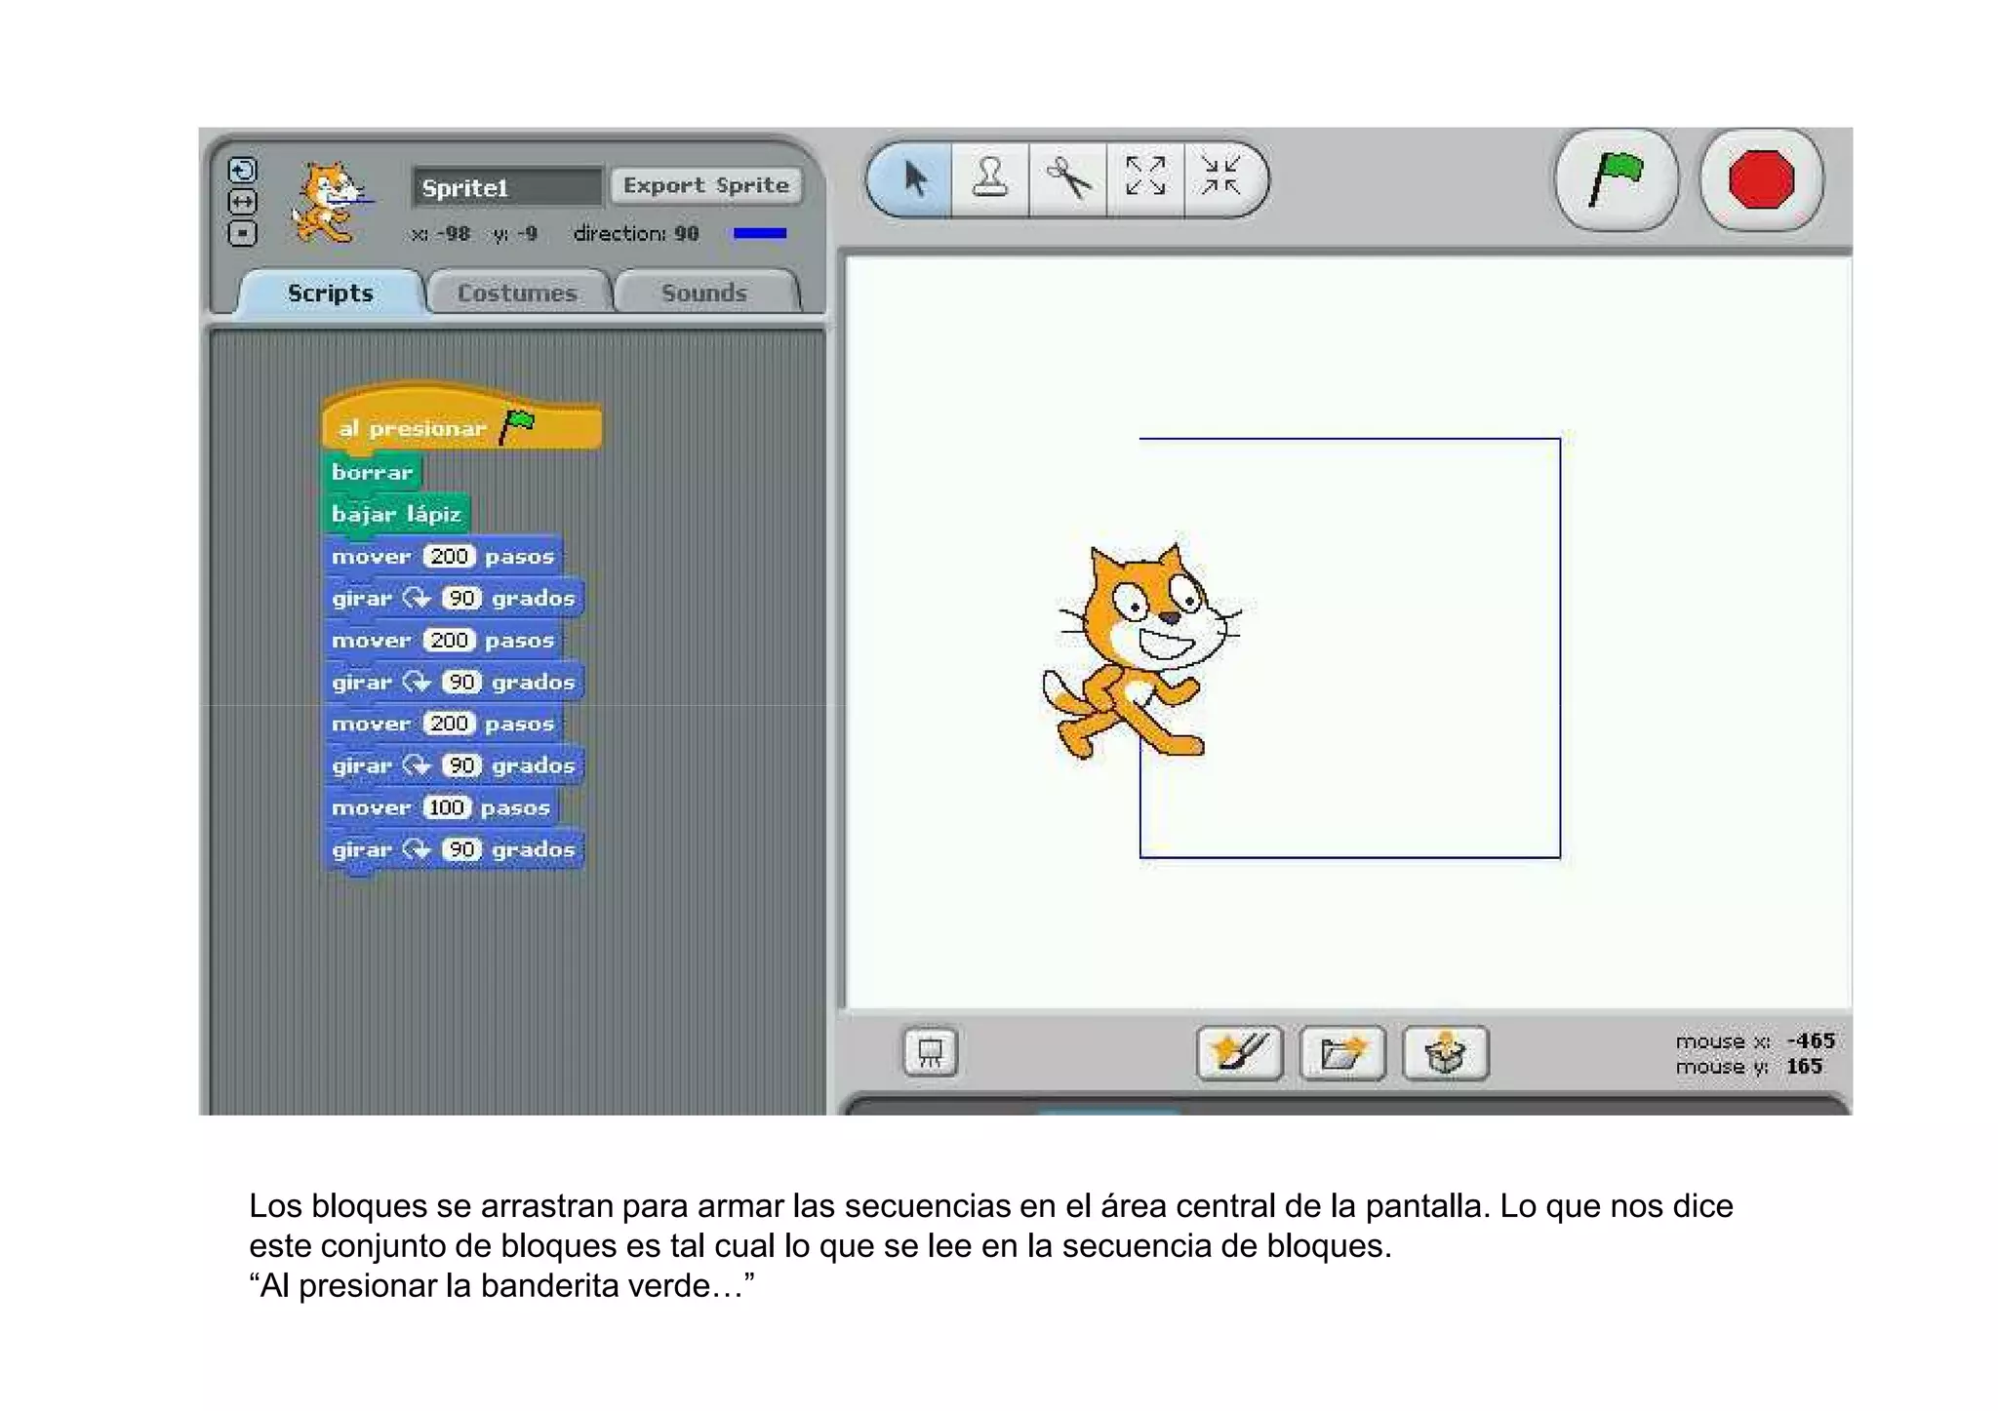Select the don't-rotate style button
Image resolution: width=1998 pixels, height=1411 pixels.
click(242, 233)
